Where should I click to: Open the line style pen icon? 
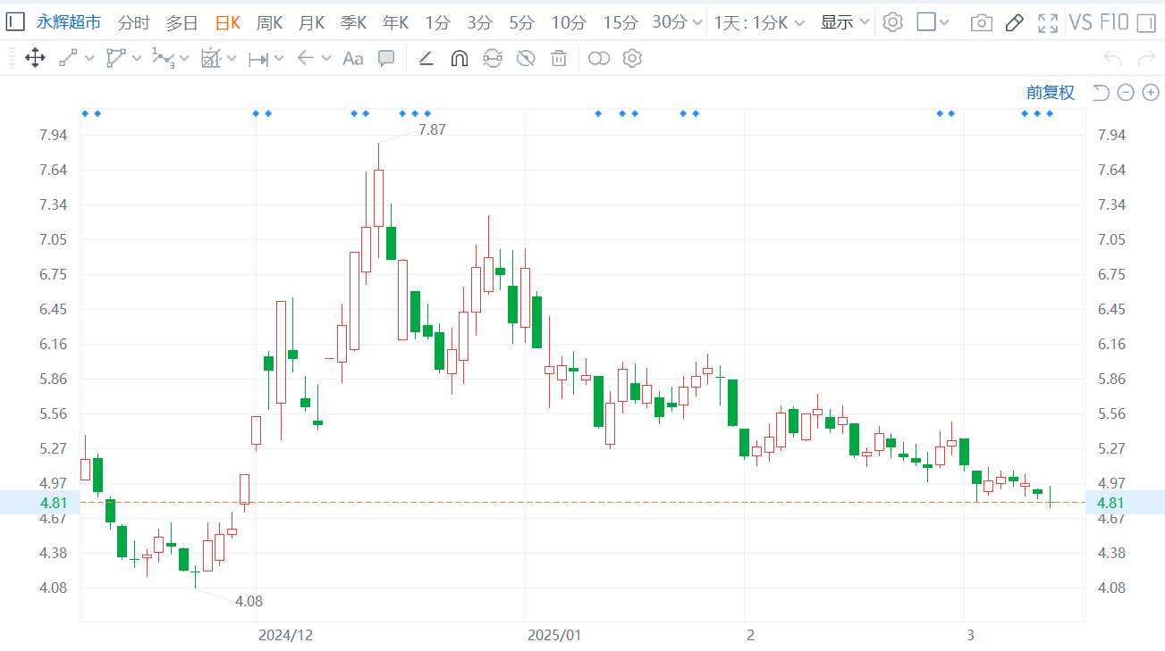426,59
